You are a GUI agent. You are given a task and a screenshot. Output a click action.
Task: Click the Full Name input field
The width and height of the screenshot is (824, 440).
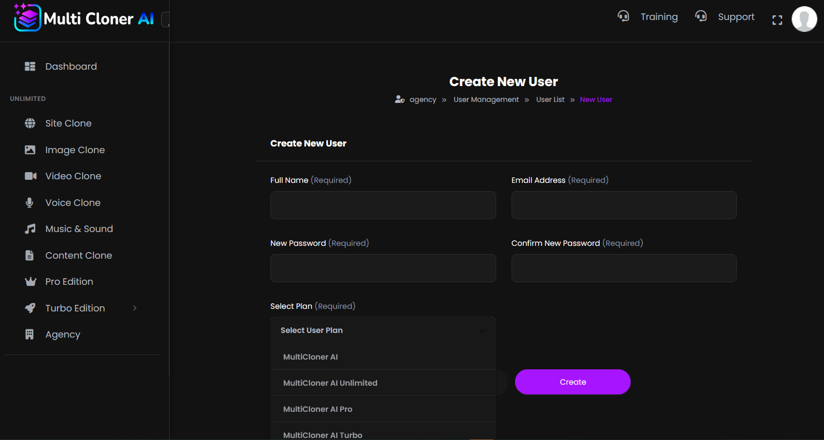click(383, 205)
